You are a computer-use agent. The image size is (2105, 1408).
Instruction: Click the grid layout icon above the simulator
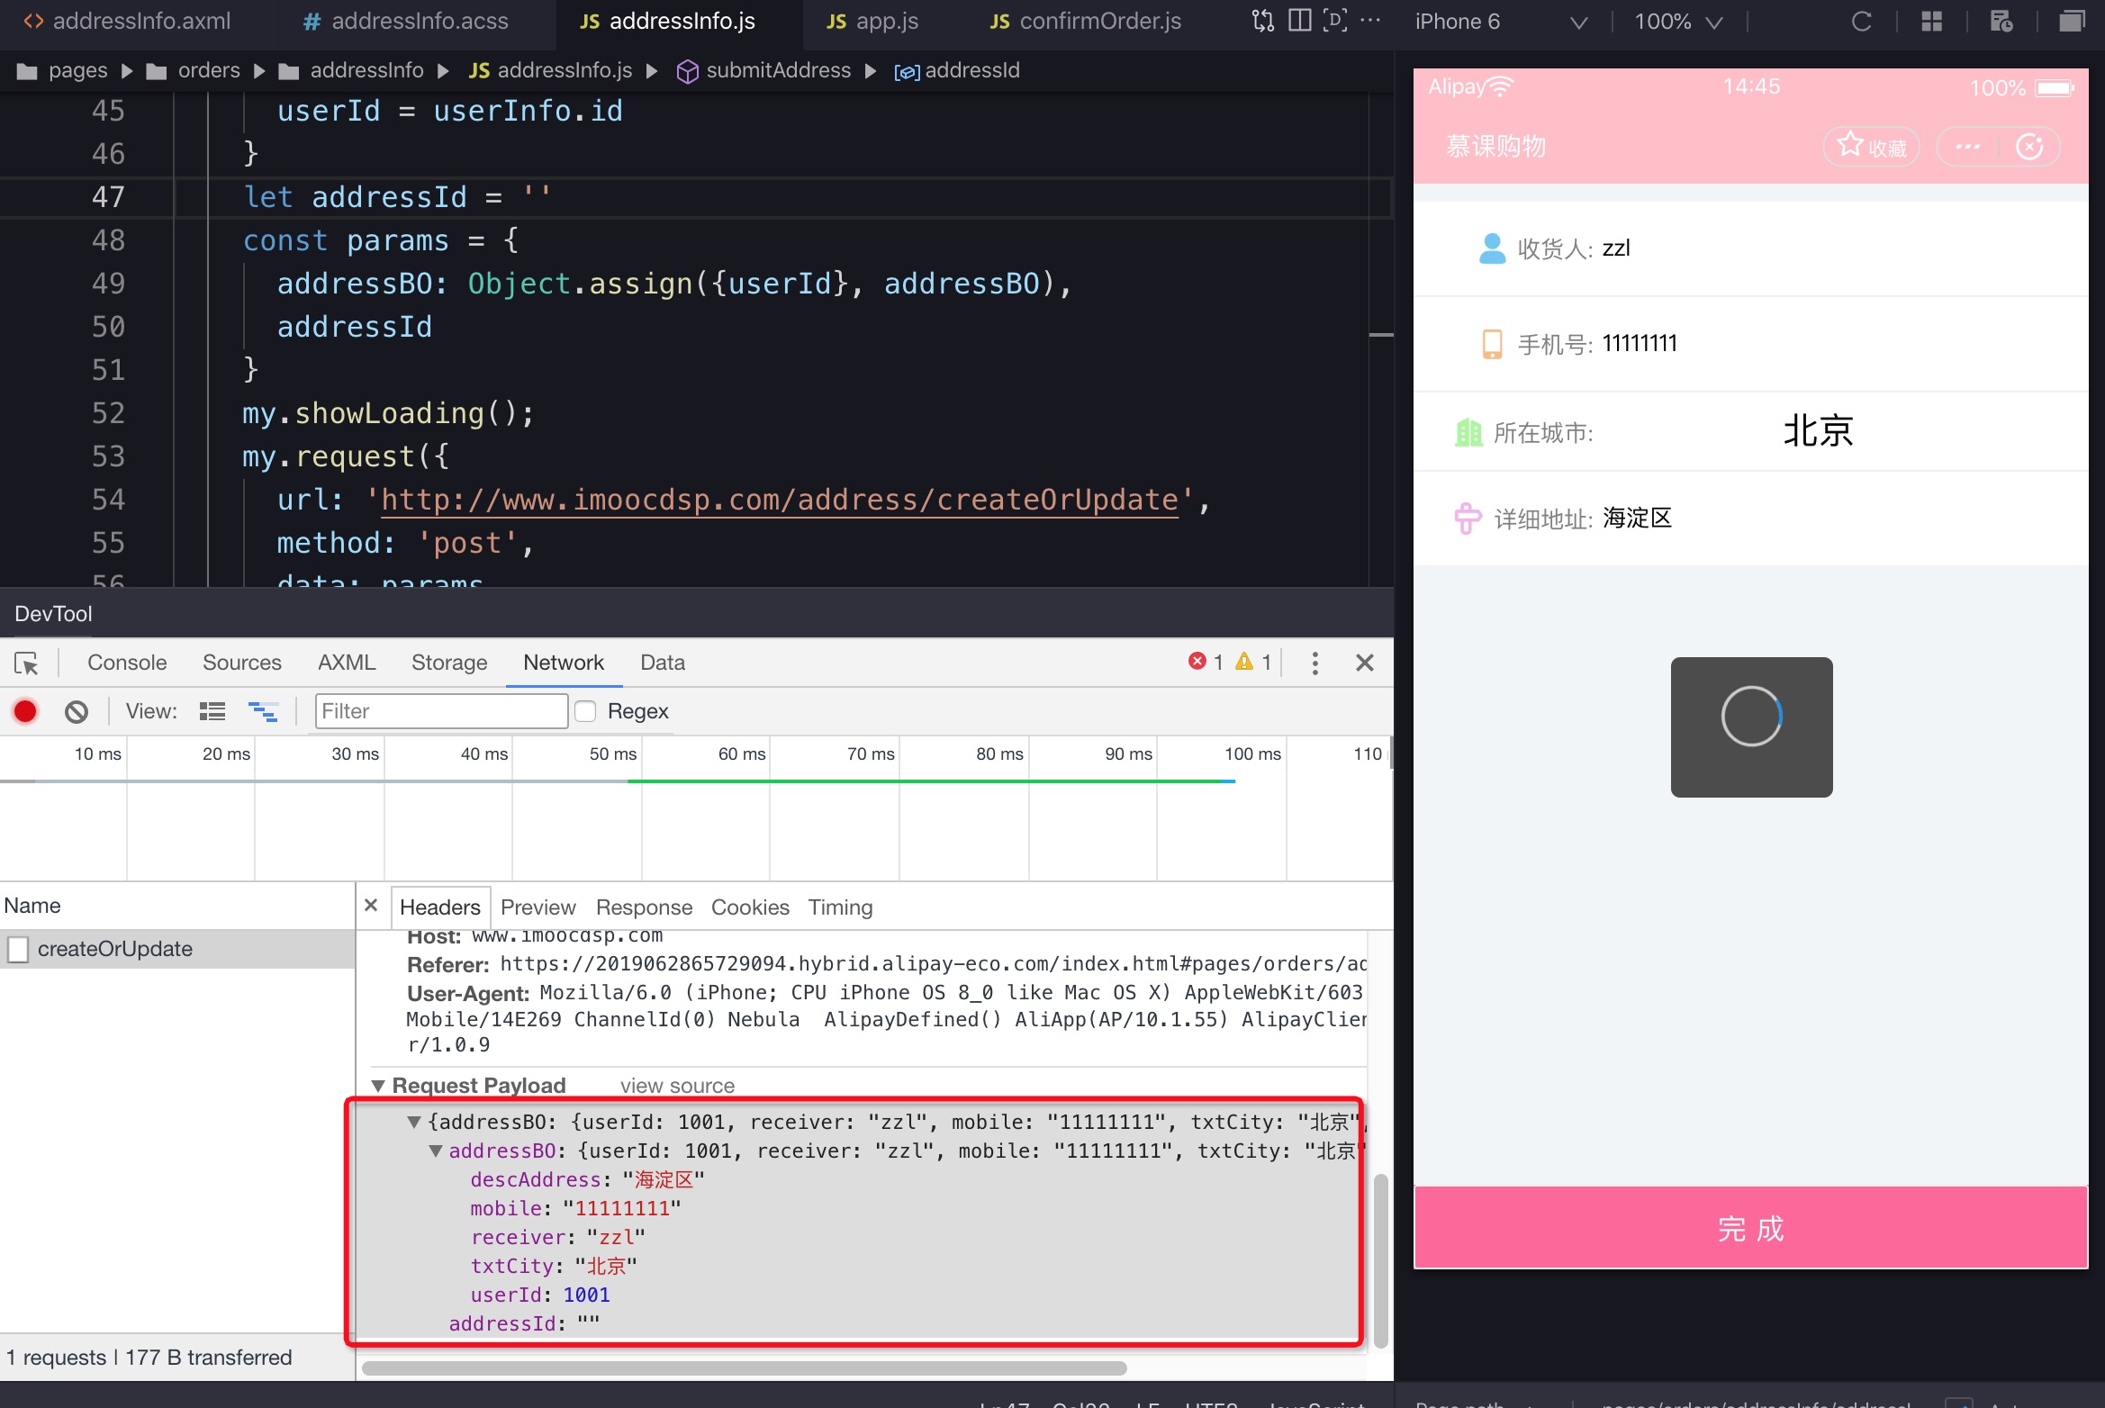(1931, 22)
